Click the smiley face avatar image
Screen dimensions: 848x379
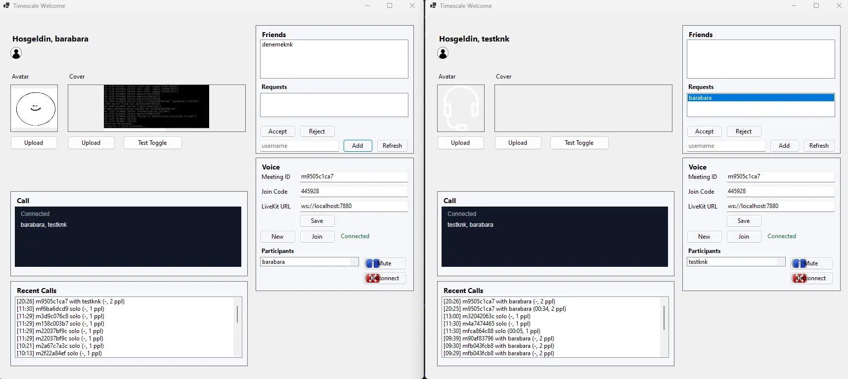pyautogui.click(x=35, y=108)
